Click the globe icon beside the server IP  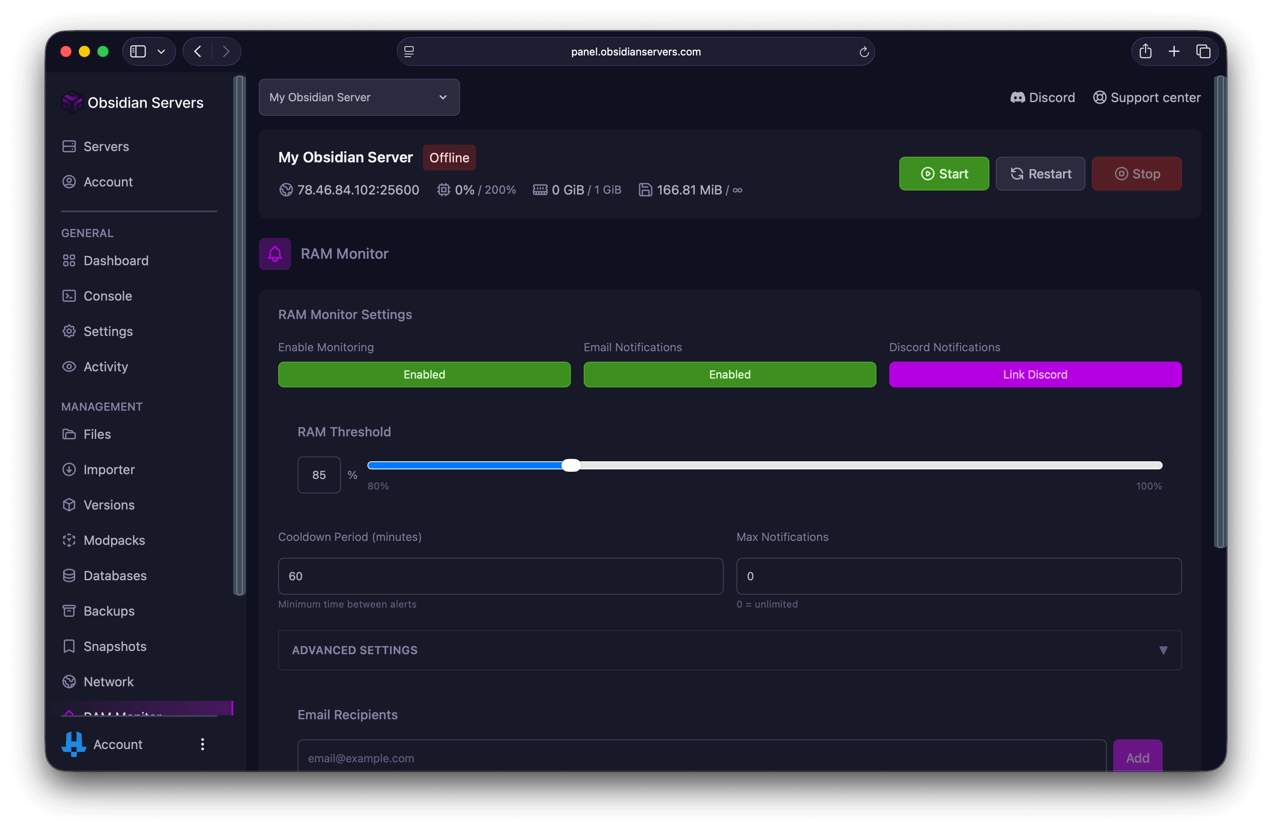[x=286, y=190]
